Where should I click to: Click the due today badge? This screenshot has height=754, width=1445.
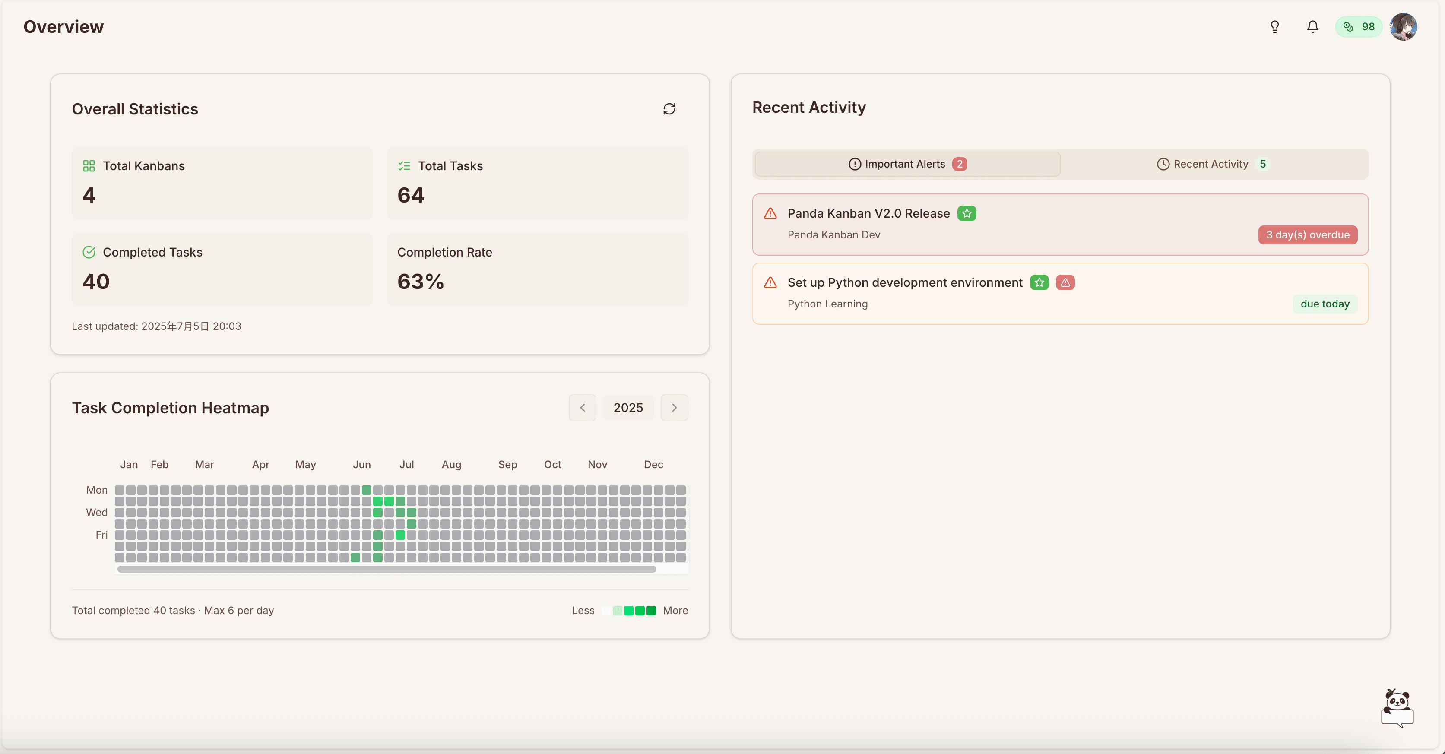[x=1325, y=304]
